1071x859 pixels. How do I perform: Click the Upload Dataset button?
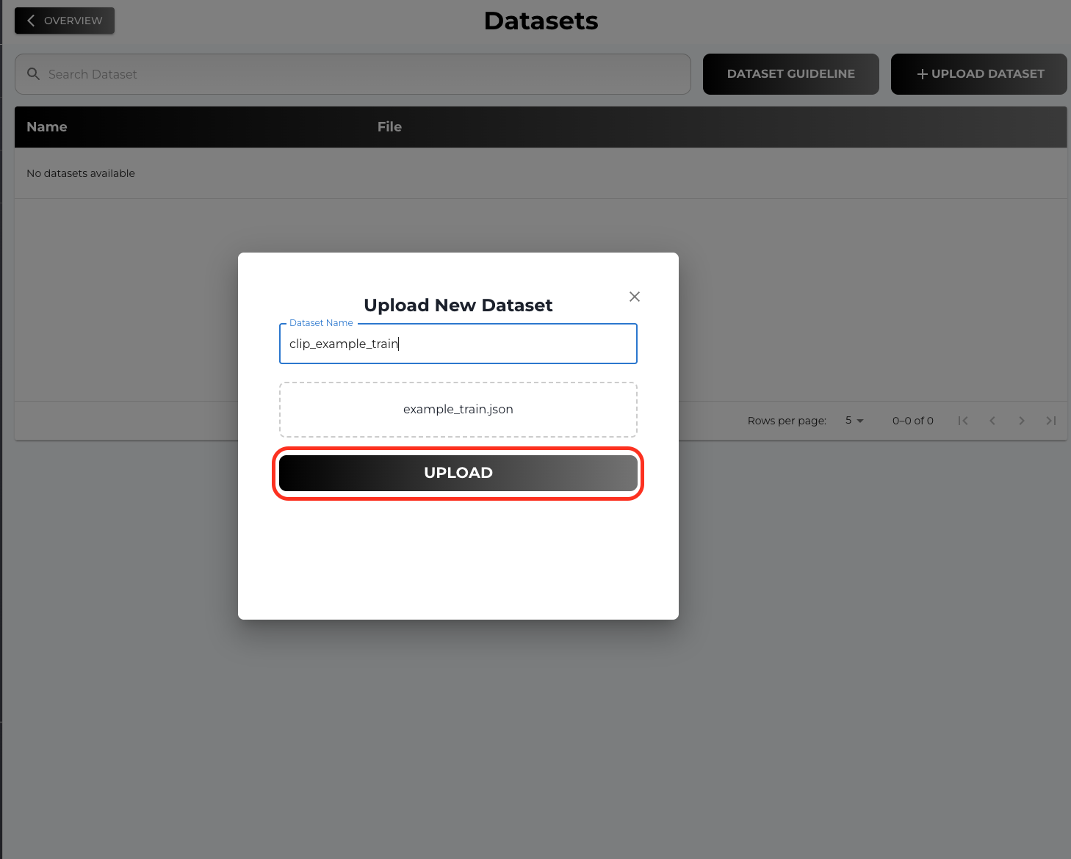point(978,73)
